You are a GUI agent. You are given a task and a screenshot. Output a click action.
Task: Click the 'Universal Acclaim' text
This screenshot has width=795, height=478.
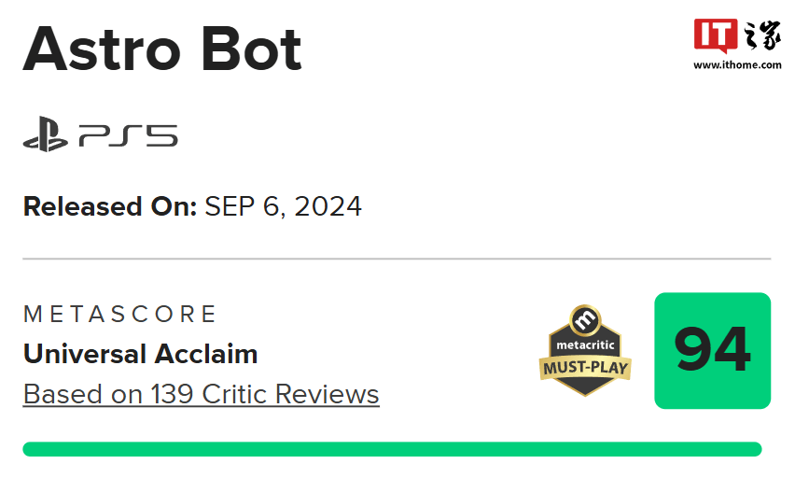pos(141,354)
